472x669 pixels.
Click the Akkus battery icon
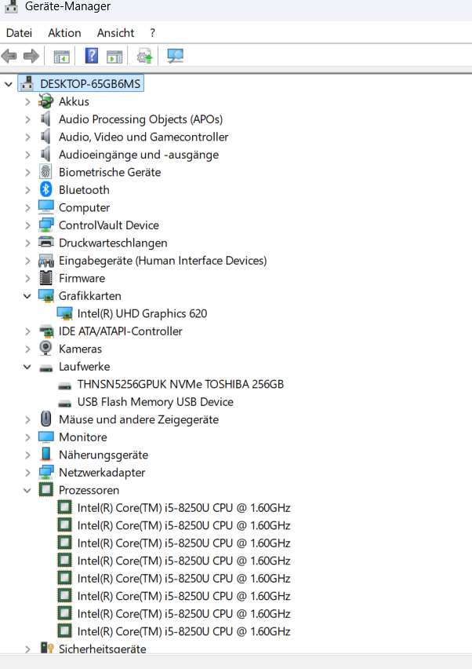tap(45, 101)
